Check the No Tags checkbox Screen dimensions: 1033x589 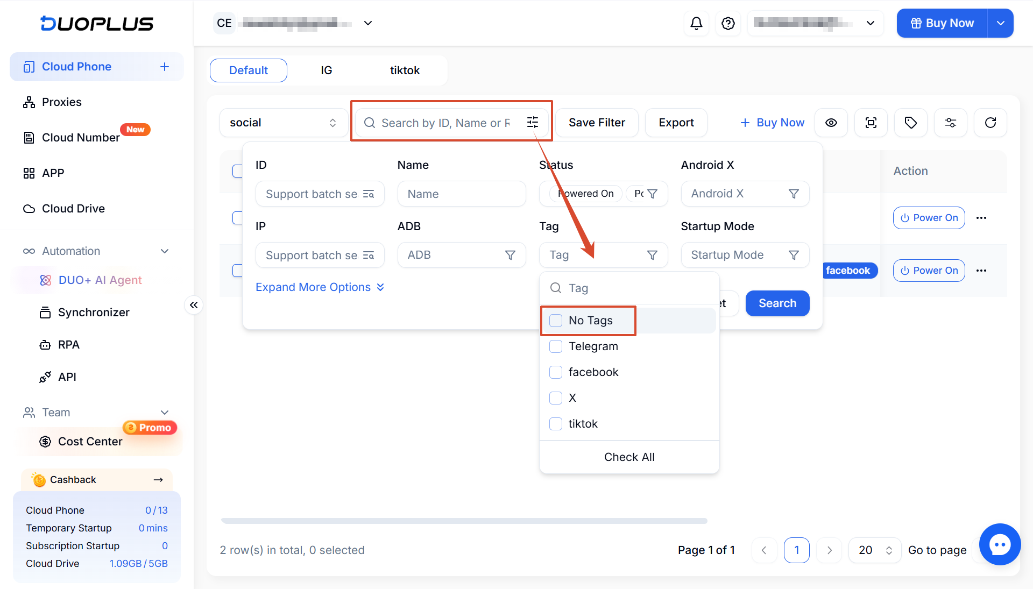pyautogui.click(x=556, y=321)
